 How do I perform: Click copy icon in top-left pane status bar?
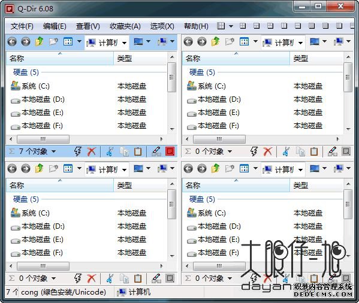124,151
